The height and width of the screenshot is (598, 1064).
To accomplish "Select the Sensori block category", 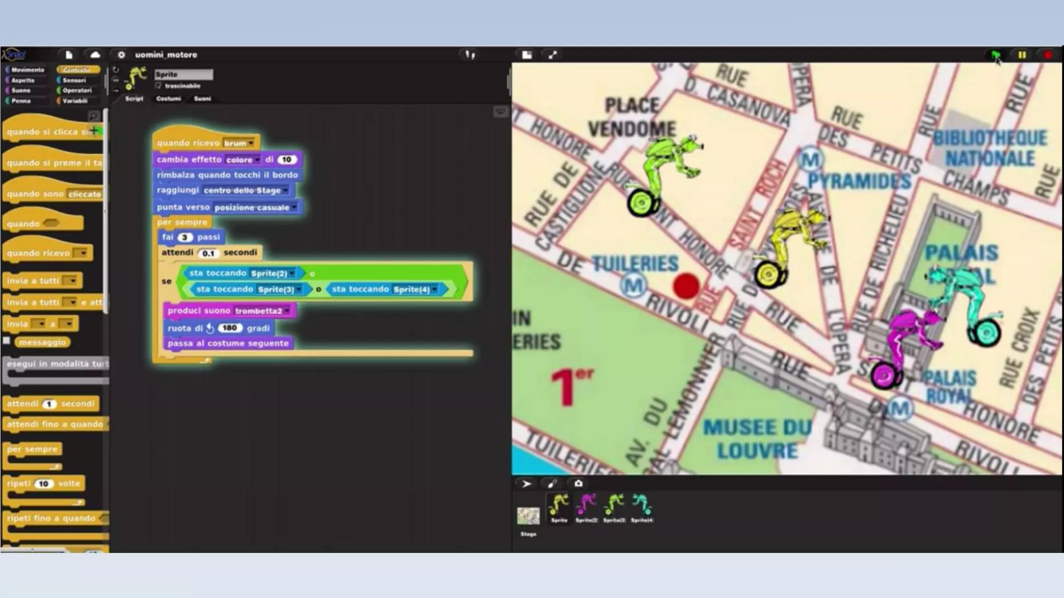I will [x=74, y=80].
